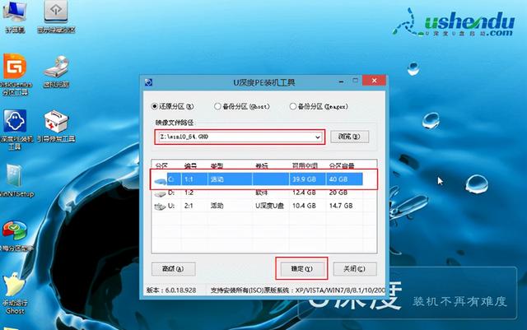Click the 编号 column header
Screen dimensions: 527x330
tap(190, 165)
